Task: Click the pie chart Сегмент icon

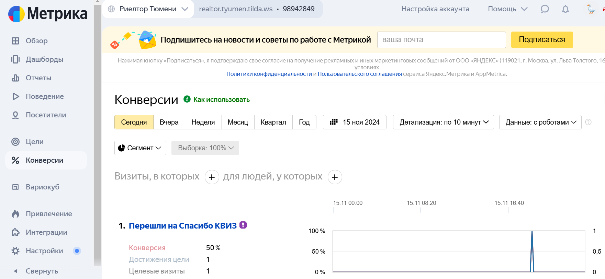Action: [x=121, y=148]
